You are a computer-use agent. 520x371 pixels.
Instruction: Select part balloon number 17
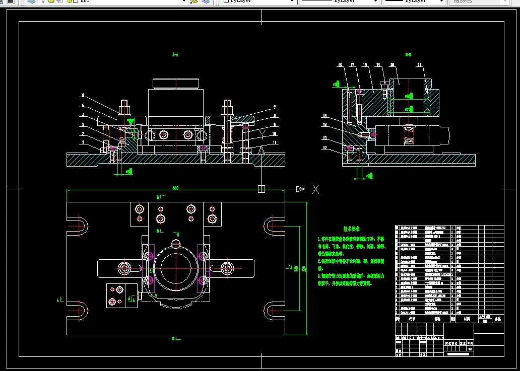click(x=352, y=65)
